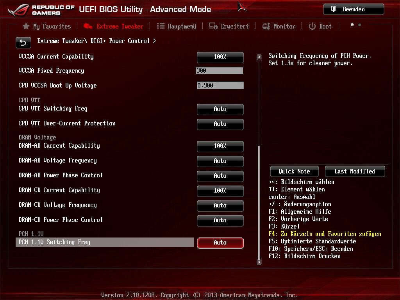Open DRAM-AB Current Capability dropdown

(220, 146)
